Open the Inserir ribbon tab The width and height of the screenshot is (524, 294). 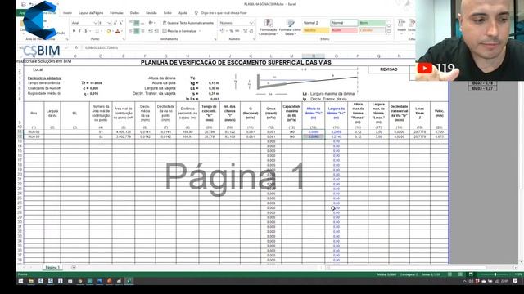coord(67,13)
